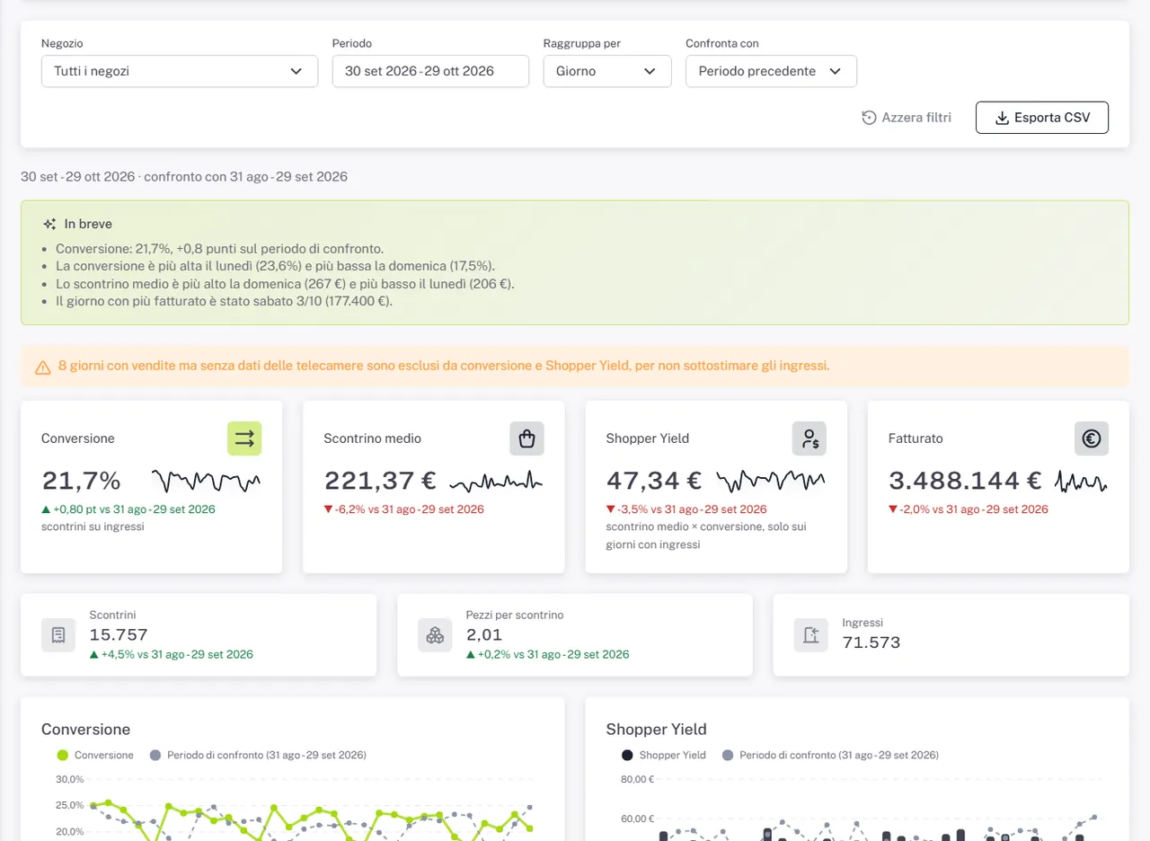Click the '-2,0% vs 31 ago' text

coord(969,509)
